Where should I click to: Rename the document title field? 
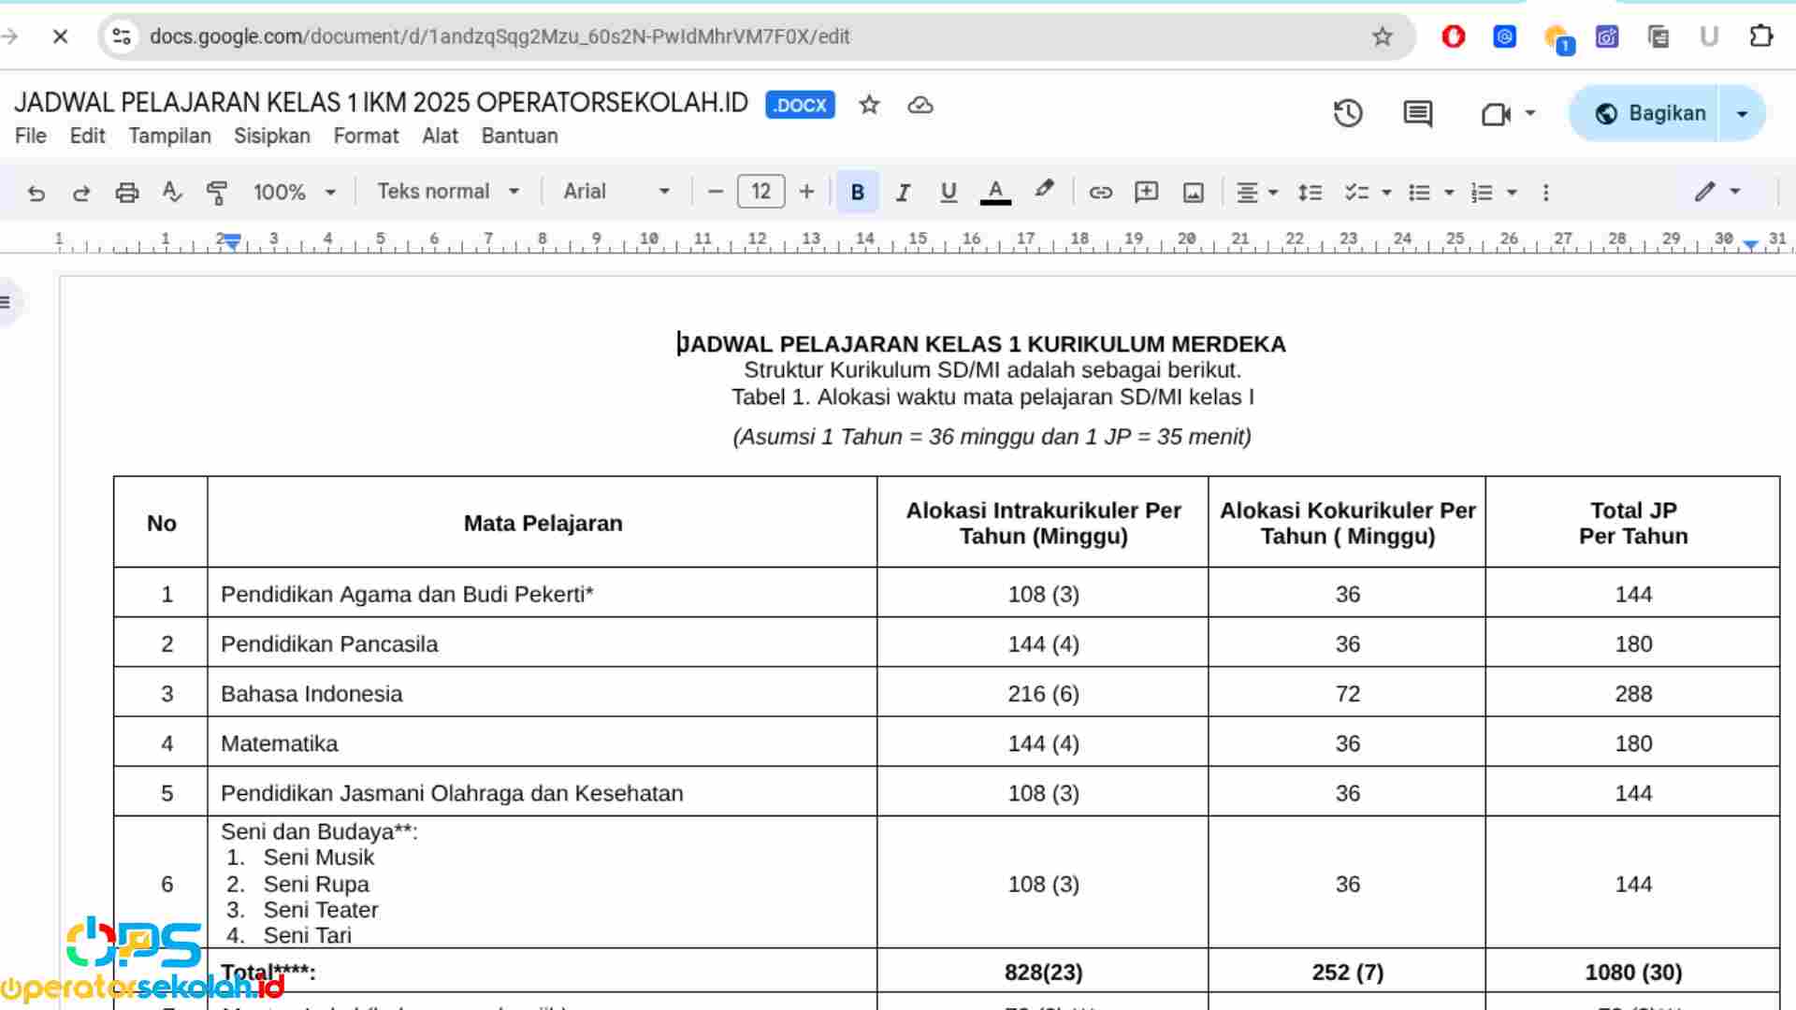pos(382,103)
